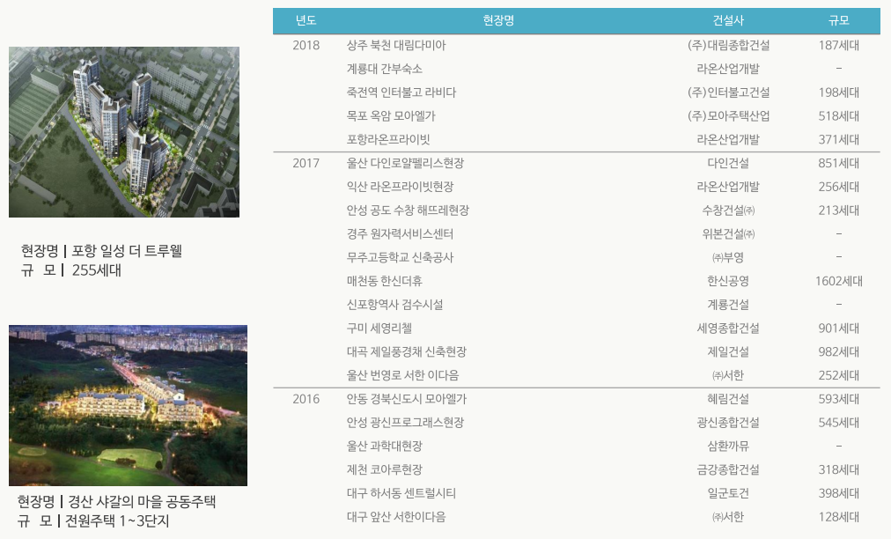Click the 년도 column header
The width and height of the screenshot is (891, 539).
(x=306, y=20)
